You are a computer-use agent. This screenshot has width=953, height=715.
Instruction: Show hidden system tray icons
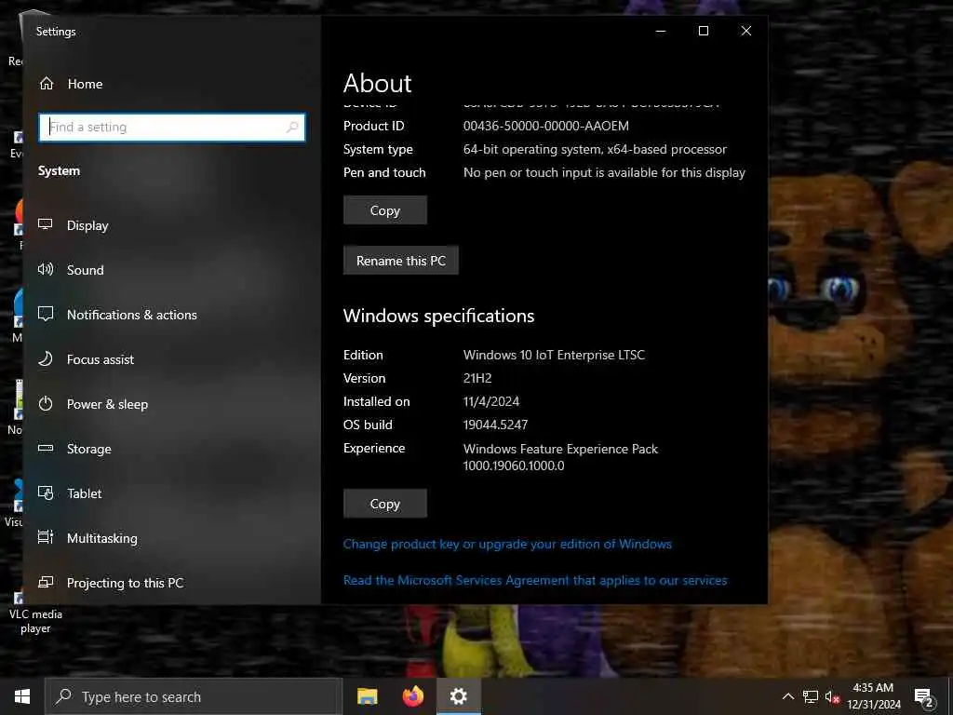pos(787,696)
